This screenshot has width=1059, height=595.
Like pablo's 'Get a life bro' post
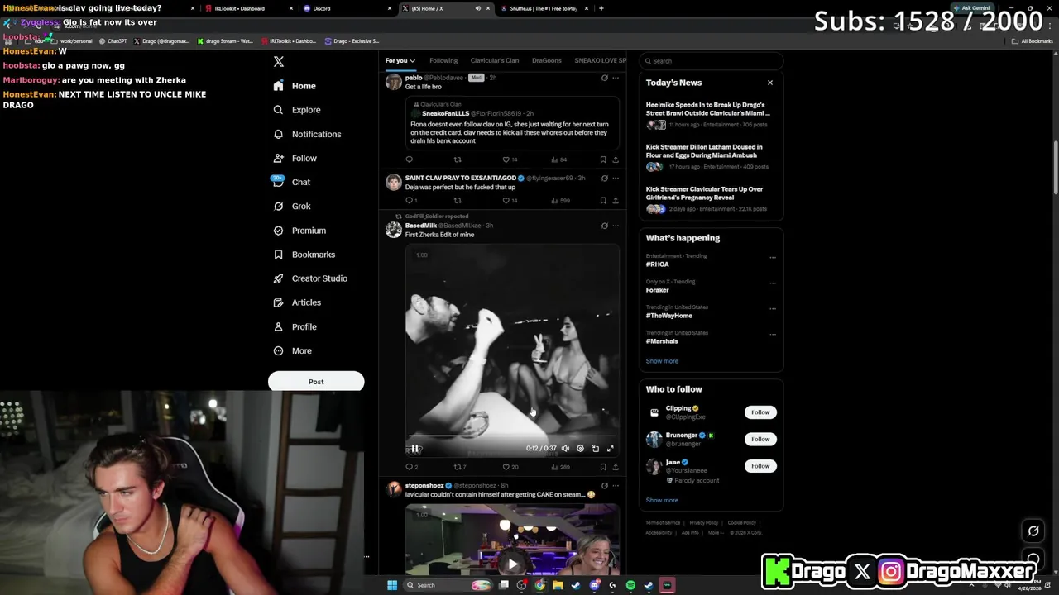click(x=506, y=159)
